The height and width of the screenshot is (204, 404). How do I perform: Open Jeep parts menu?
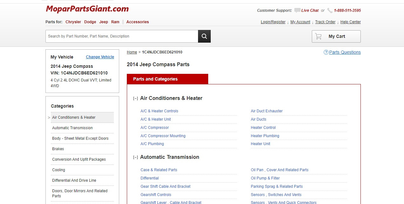point(104,22)
